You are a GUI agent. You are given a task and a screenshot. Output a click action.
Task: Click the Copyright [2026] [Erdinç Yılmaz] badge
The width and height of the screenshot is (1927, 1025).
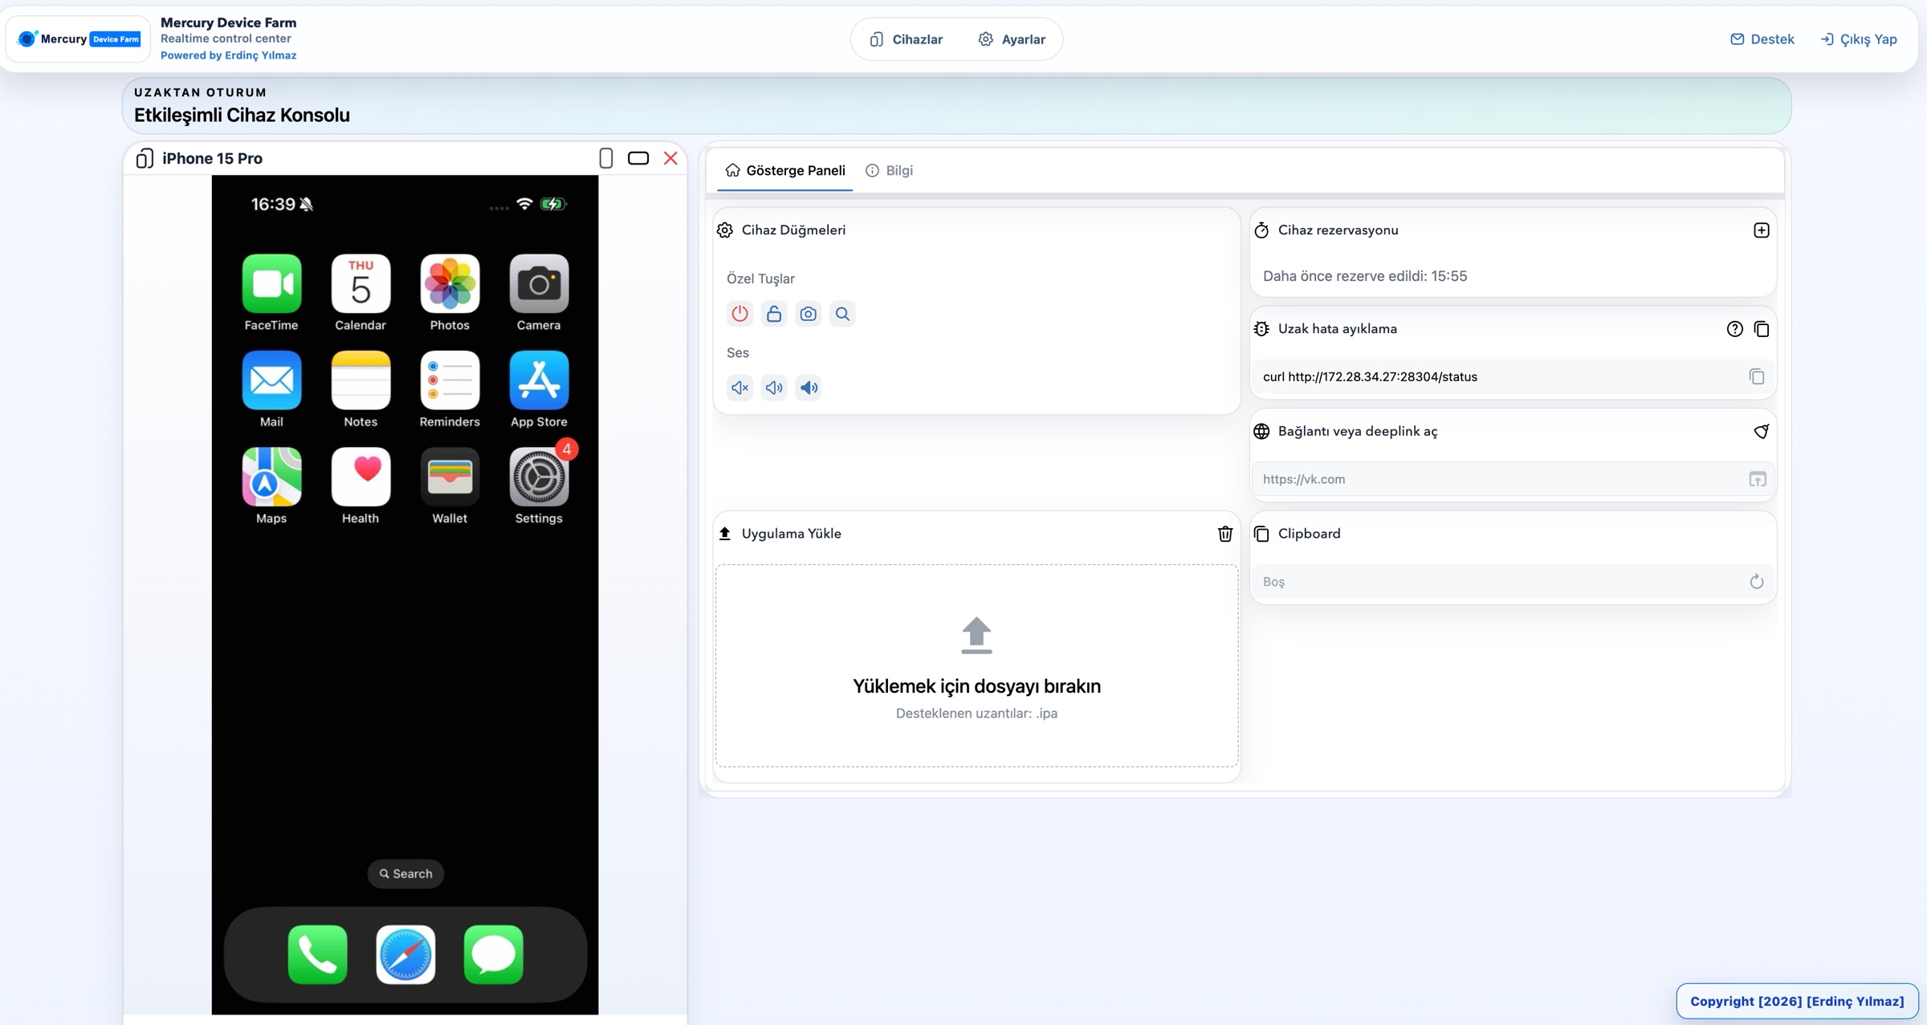click(1797, 1001)
